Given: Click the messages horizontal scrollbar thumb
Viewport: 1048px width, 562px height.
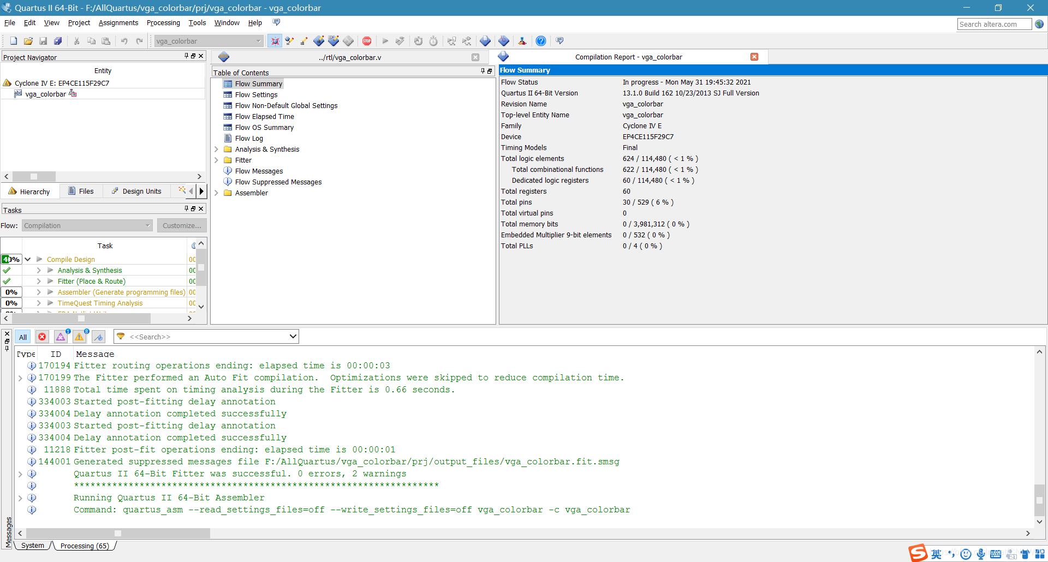Looking at the screenshot, I should coord(118,533).
